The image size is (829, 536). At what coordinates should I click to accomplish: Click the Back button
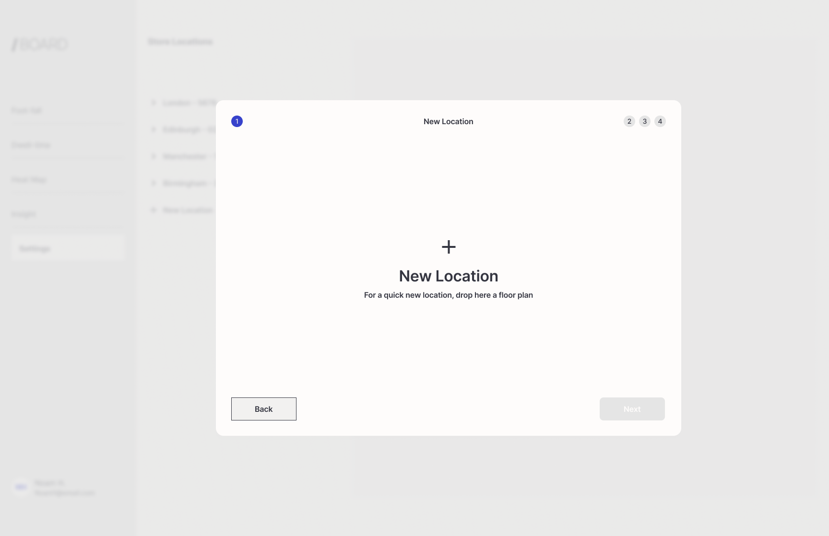(264, 409)
